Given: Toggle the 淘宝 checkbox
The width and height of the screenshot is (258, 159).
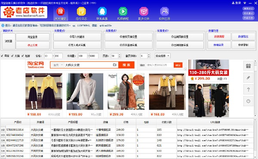Looking at the screenshot, I should click(2, 56).
